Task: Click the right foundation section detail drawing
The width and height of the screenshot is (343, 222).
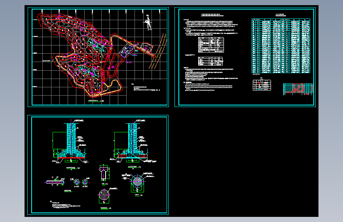Action: (x=133, y=143)
